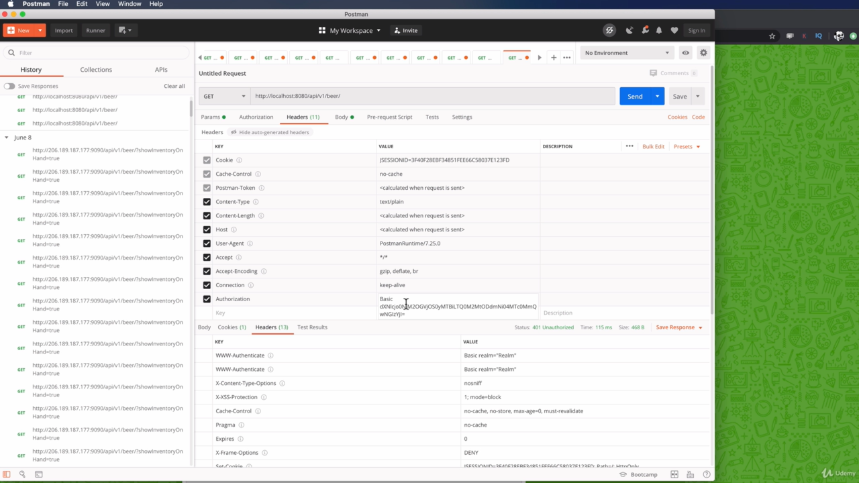Image resolution: width=859 pixels, height=483 pixels.
Task: Collapse the June 8 history group
Action: click(7, 138)
